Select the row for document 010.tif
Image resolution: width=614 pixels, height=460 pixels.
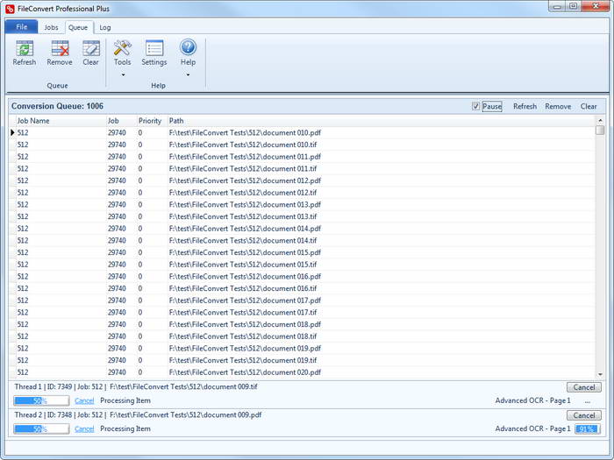click(302, 145)
